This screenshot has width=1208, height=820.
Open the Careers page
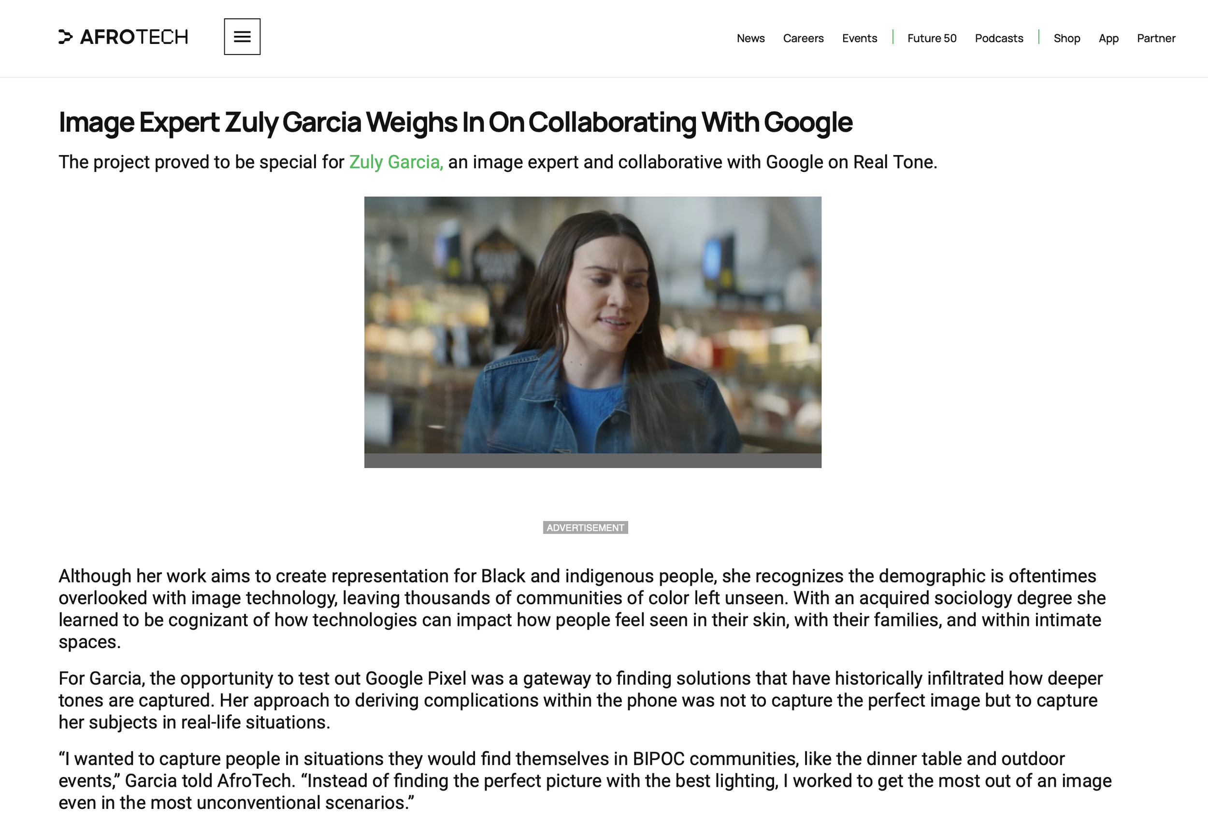pos(803,39)
